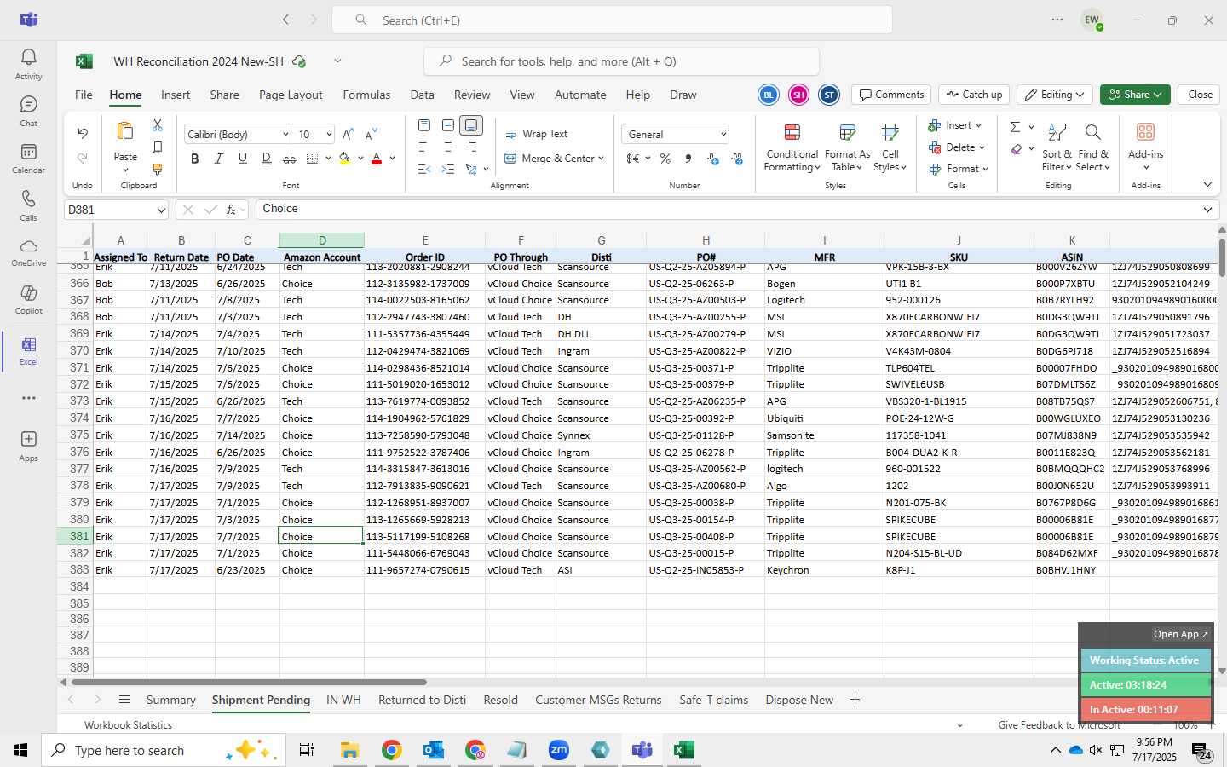This screenshot has width=1227, height=767.
Task: Open the Page Layout ribbon tab
Action: (291, 95)
